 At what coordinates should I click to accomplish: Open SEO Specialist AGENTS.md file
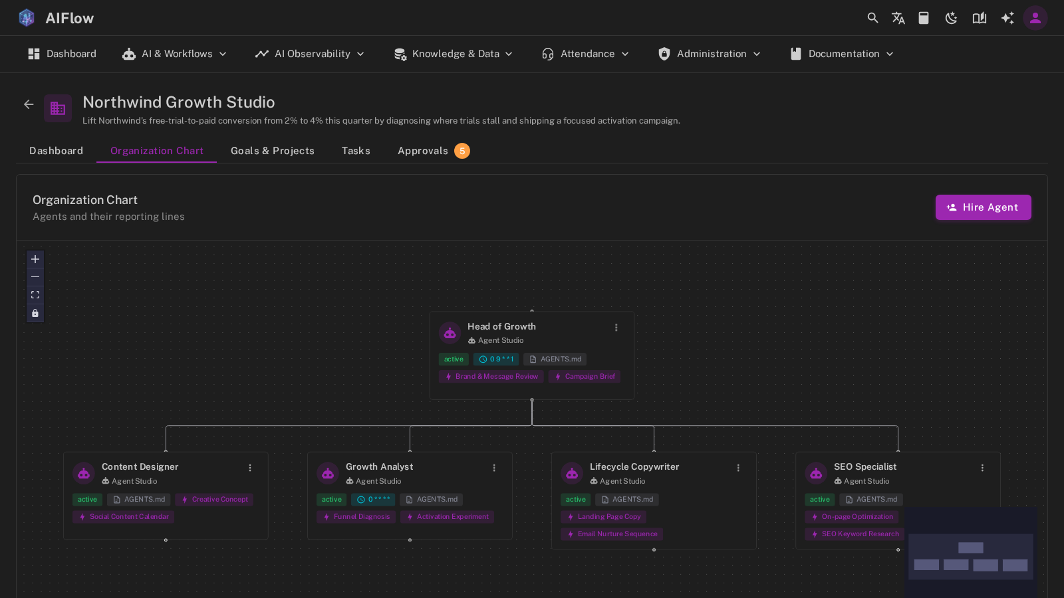(871, 500)
